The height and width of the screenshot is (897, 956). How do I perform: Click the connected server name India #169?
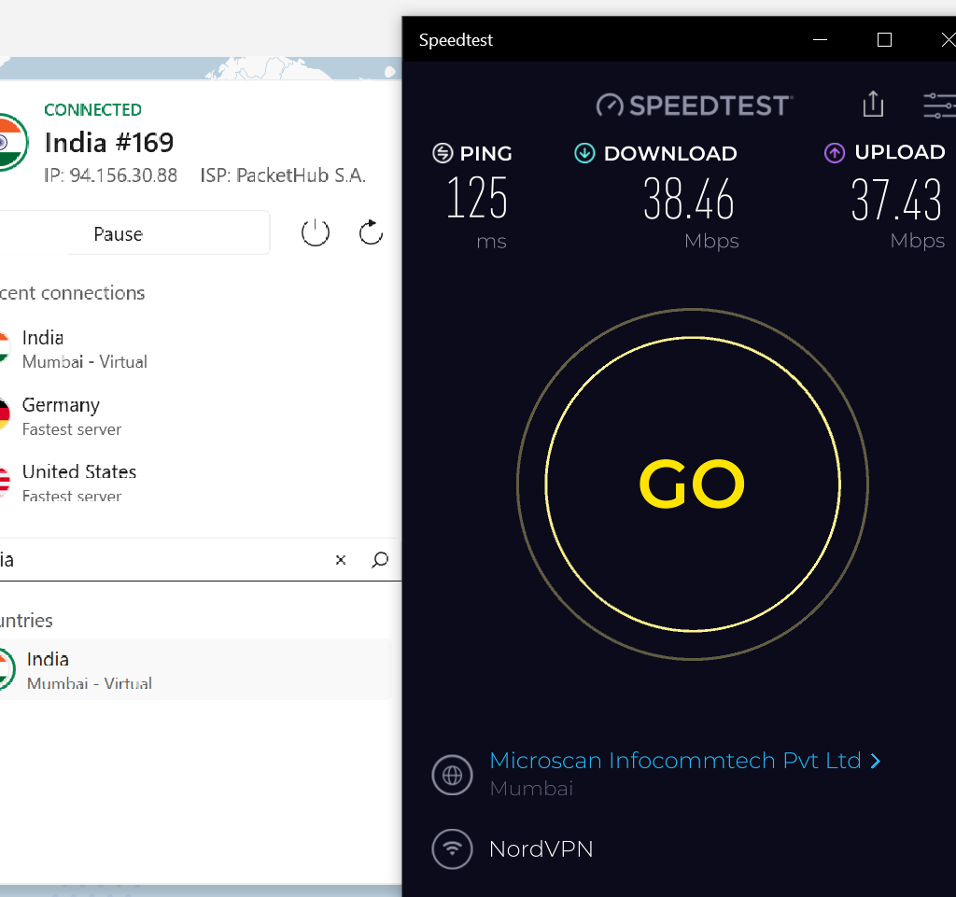(109, 143)
